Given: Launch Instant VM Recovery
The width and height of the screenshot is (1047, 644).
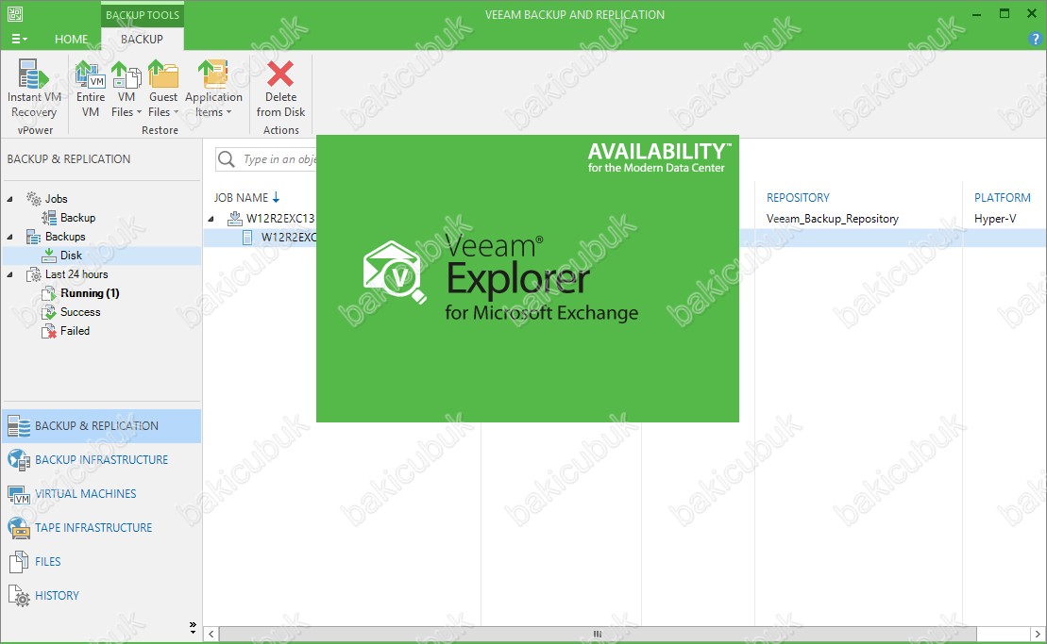Looking at the screenshot, I should [34, 90].
